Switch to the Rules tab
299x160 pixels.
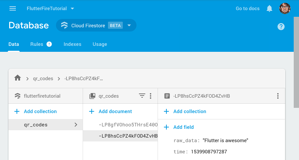37,44
